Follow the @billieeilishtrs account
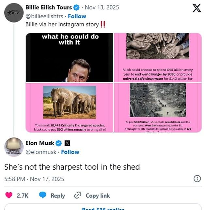The height and width of the screenshot is (210, 207). (x=77, y=16)
